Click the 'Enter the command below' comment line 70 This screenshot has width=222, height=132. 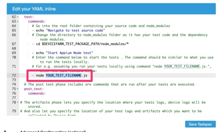pos(123,59)
